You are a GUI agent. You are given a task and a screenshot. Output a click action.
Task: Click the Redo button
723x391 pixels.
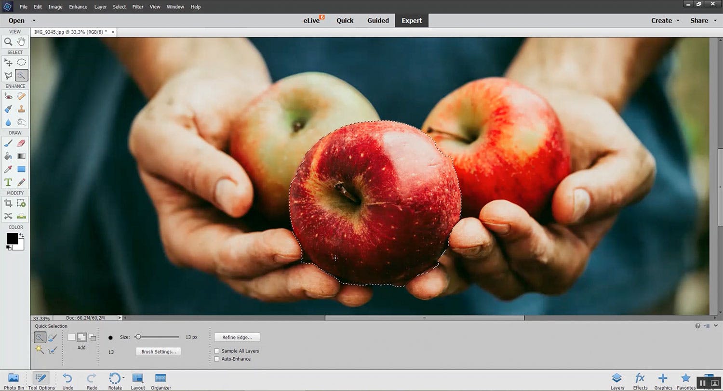point(92,380)
